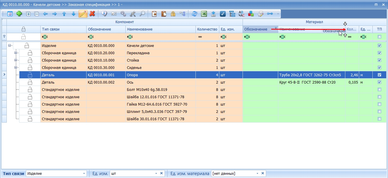Viewport: 388px width, 178px height.
Task: Toggle ТП checkbox for Качели детские row
Action: 379,45
